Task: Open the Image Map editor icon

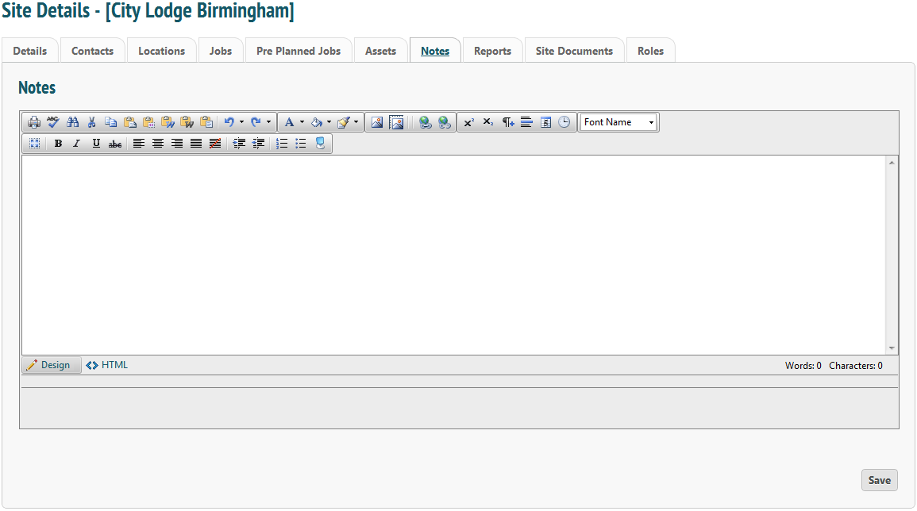Action: [x=396, y=122]
